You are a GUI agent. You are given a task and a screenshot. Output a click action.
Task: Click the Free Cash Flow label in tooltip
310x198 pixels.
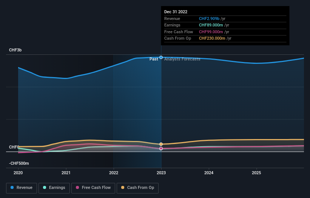pyautogui.click(x=179, y=32)
